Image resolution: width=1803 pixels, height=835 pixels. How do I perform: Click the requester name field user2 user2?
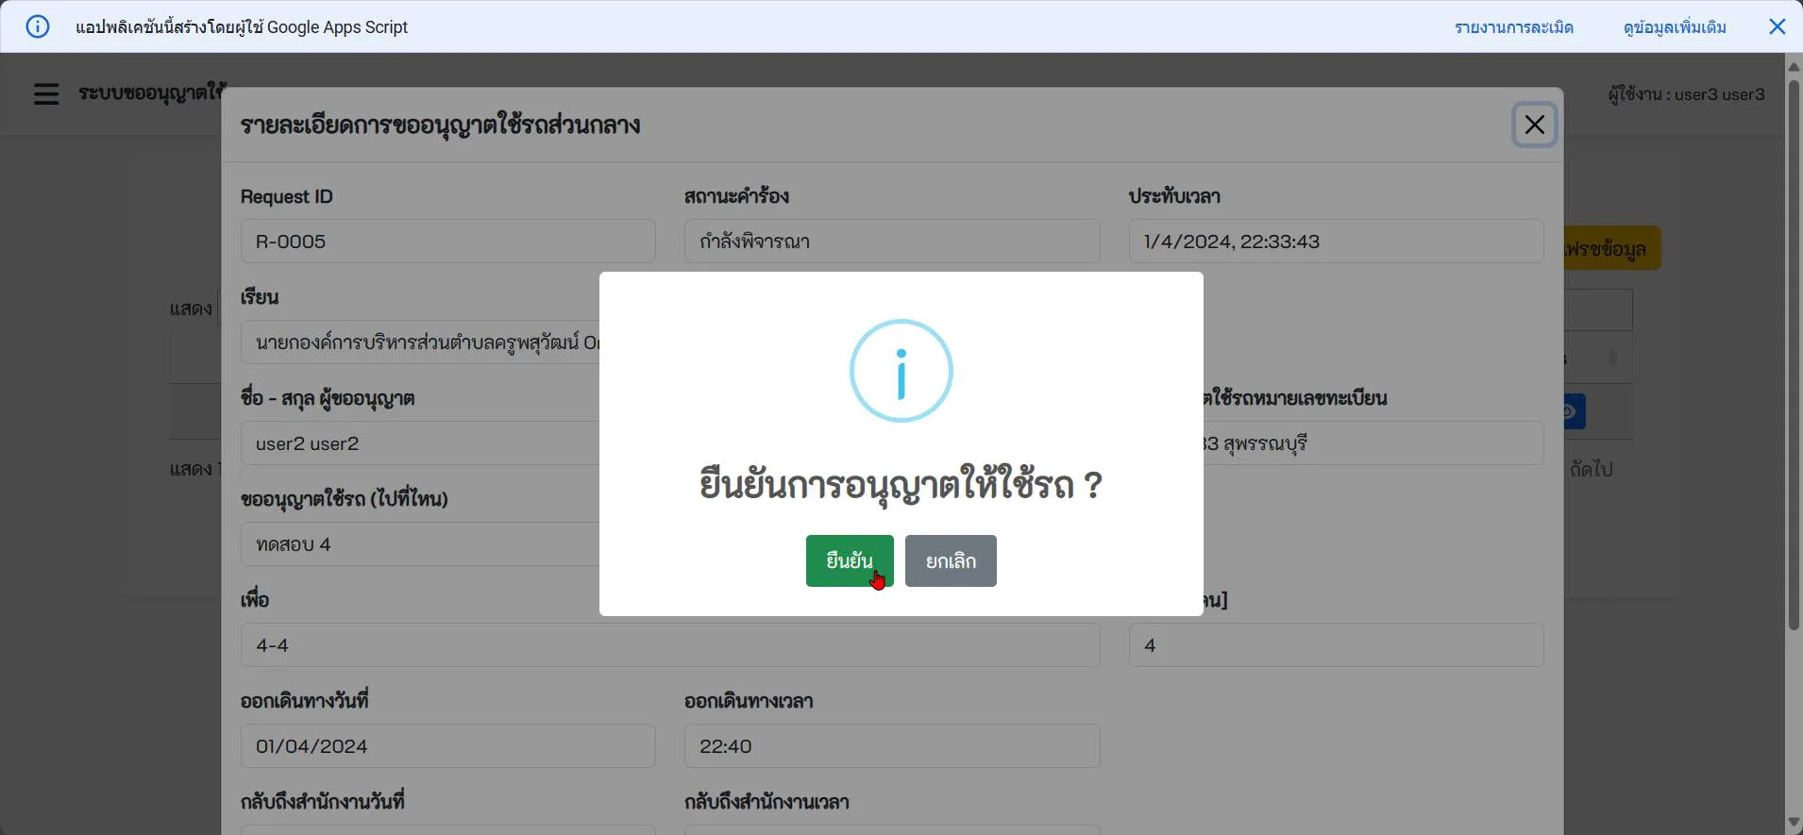click(x=420, y=443)
